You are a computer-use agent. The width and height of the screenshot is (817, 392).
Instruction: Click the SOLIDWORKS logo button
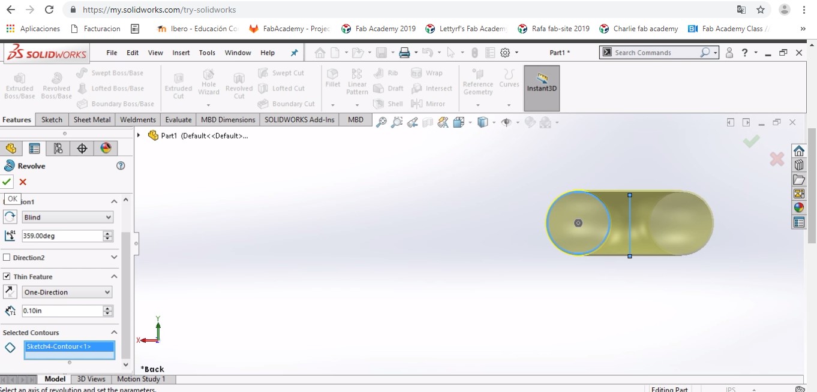(x=47, y=53)
